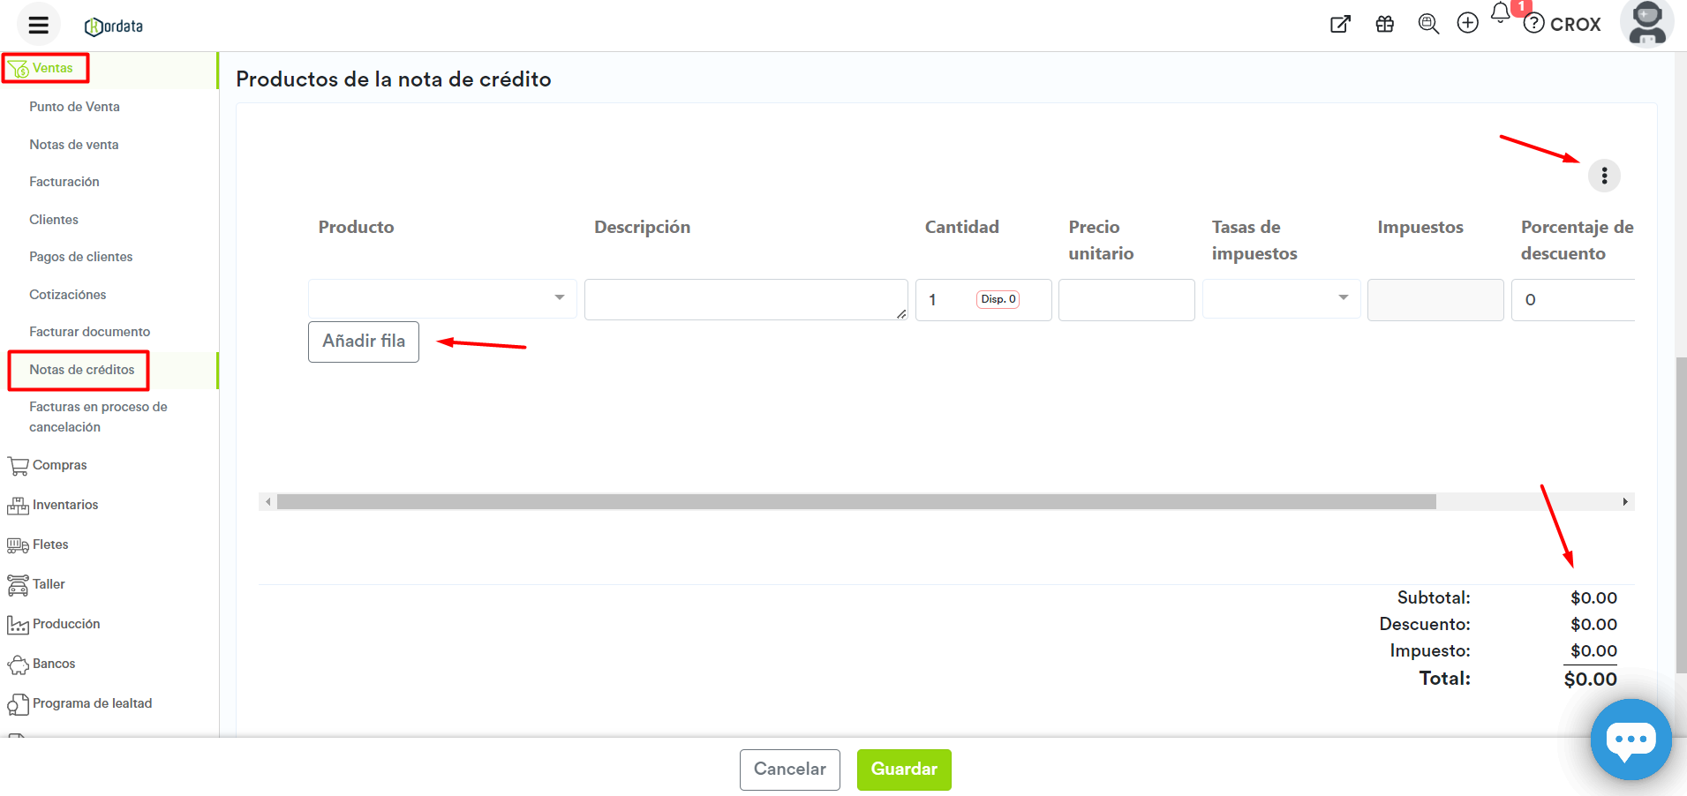Expand the Tasas de impuestos dropdown
1687x796 pixels.
1280,298
